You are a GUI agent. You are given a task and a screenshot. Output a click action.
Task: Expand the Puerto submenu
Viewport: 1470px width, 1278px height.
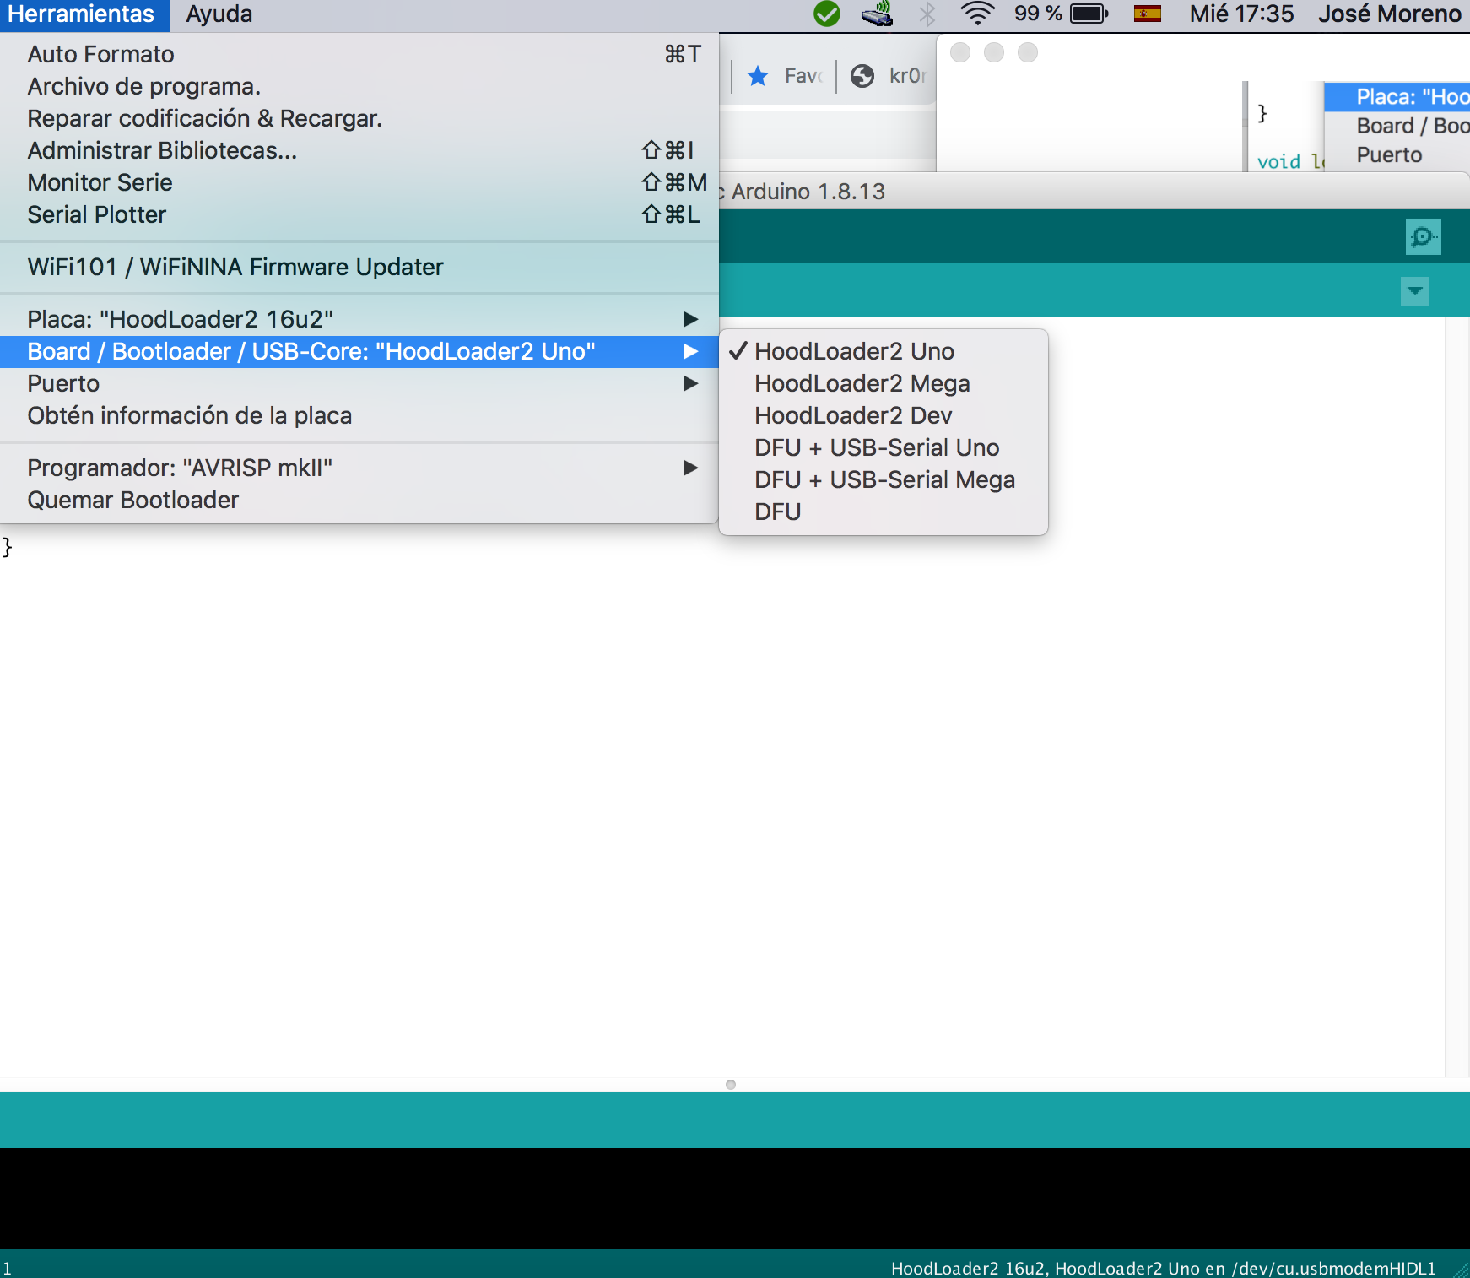pos(359,383)
